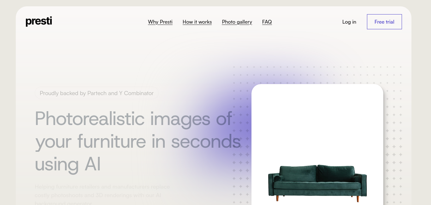Click the sofa's right wooden leg
Screen dimensions: 431x205
[358, 199]
